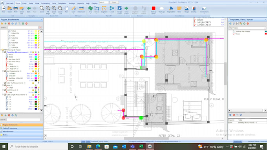Toggle visibility bulb for C 1
The height and width of the screenshot is (150, 267).
tap(38, 109)
